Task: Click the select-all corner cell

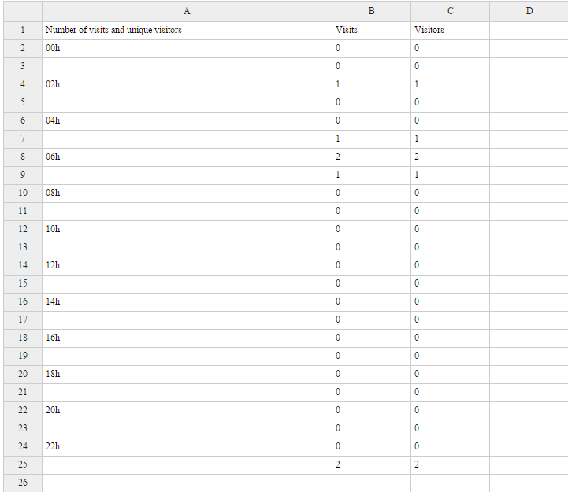Action: coord(23,11)
